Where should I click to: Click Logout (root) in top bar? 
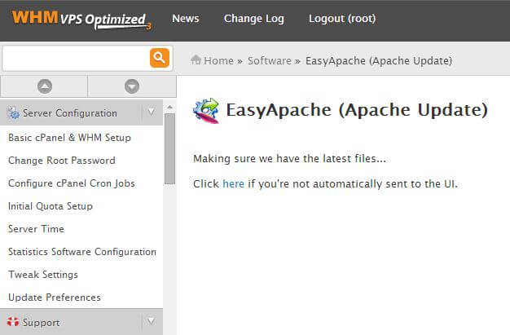click(342, 19)
